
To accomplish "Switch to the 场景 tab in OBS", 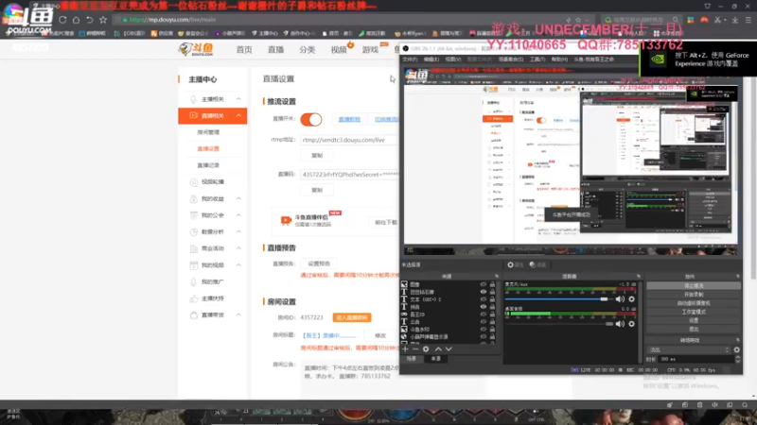I will (x=412, y=359).
